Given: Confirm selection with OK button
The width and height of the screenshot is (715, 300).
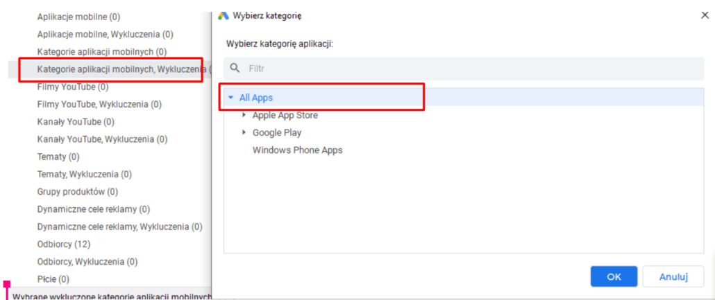Looking at the screenshot, I should 614,276.
